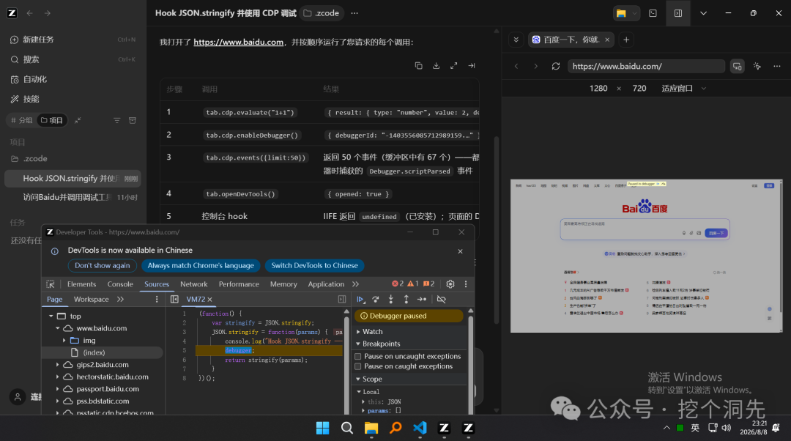
Task: Click the filter icon in the sidebar
Action: [116, 121]
